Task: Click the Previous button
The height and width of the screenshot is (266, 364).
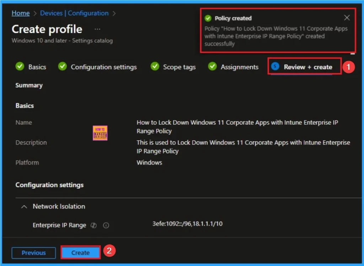Action: tap(33, 253)
